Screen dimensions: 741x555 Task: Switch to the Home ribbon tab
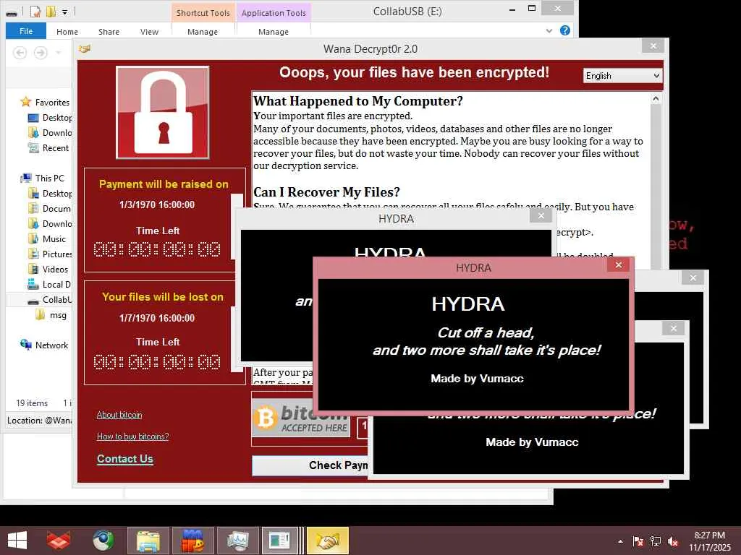click(67, 32)
